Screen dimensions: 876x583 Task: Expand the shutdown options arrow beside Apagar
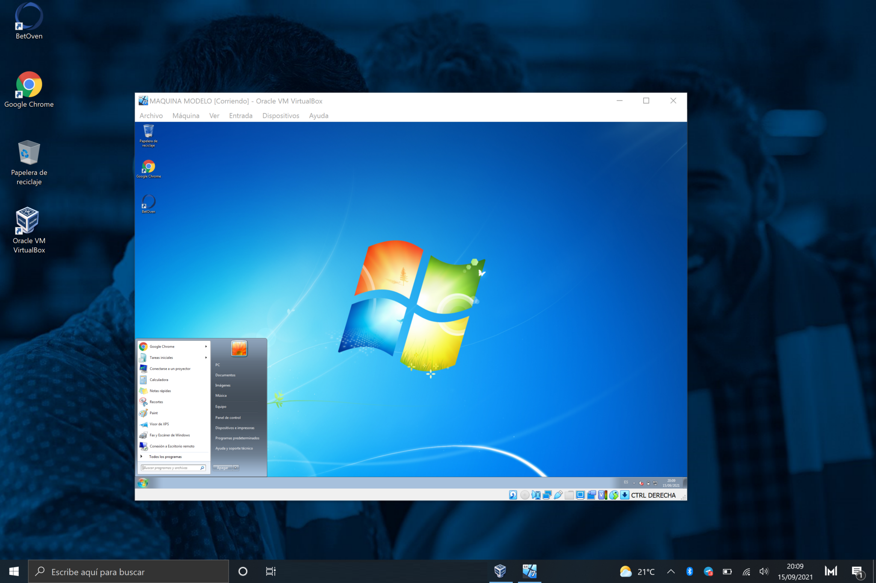pos(236,468)
